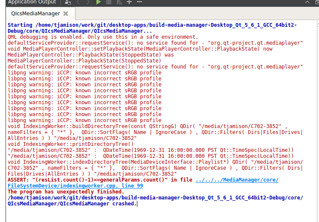The height and width of the screenshot is (222, 319).
Task: Zoom in output text with plus icon
Action: coord(129,2)
